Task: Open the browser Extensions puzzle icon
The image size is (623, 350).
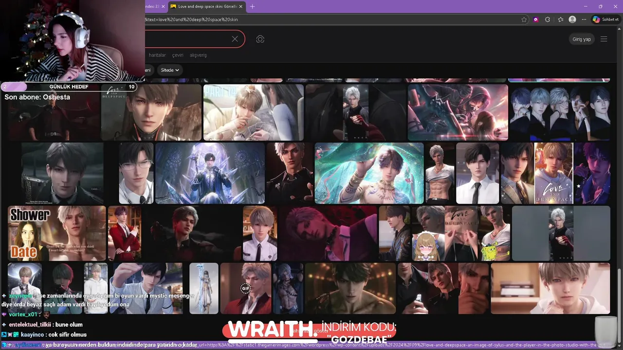Action: point(548,19)
